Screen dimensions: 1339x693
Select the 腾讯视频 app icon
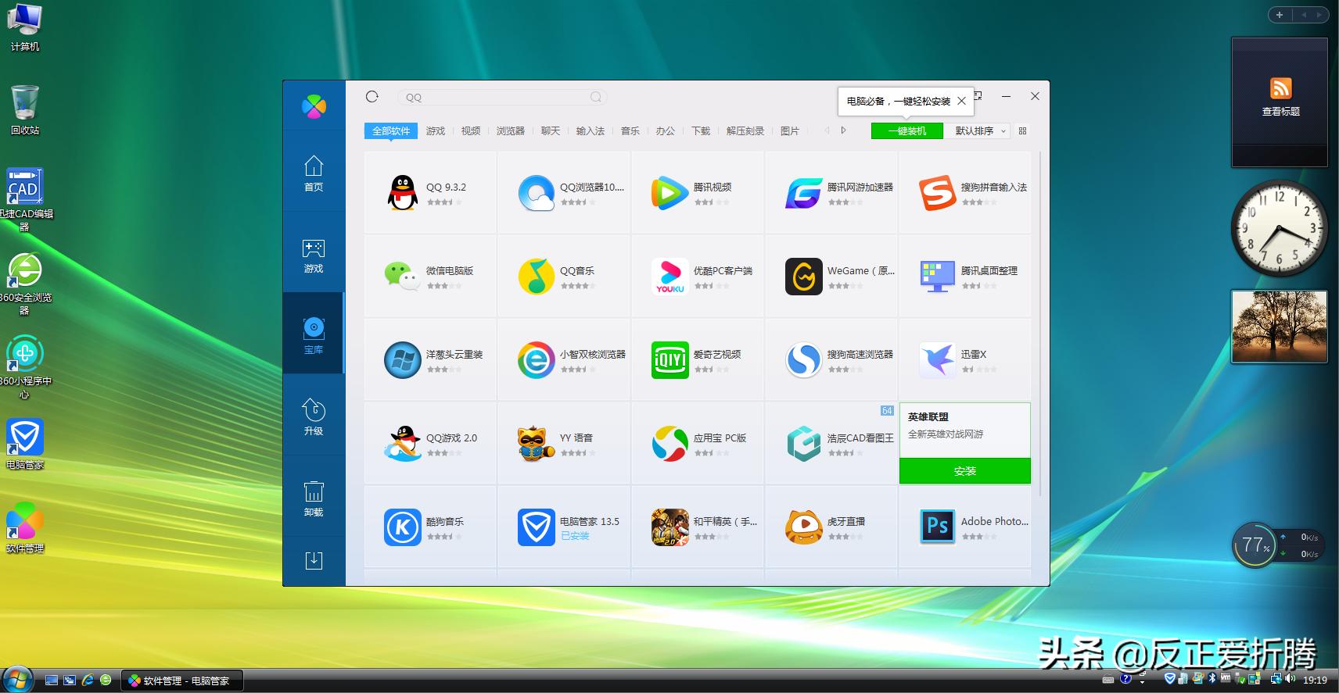tap(669, 193)
